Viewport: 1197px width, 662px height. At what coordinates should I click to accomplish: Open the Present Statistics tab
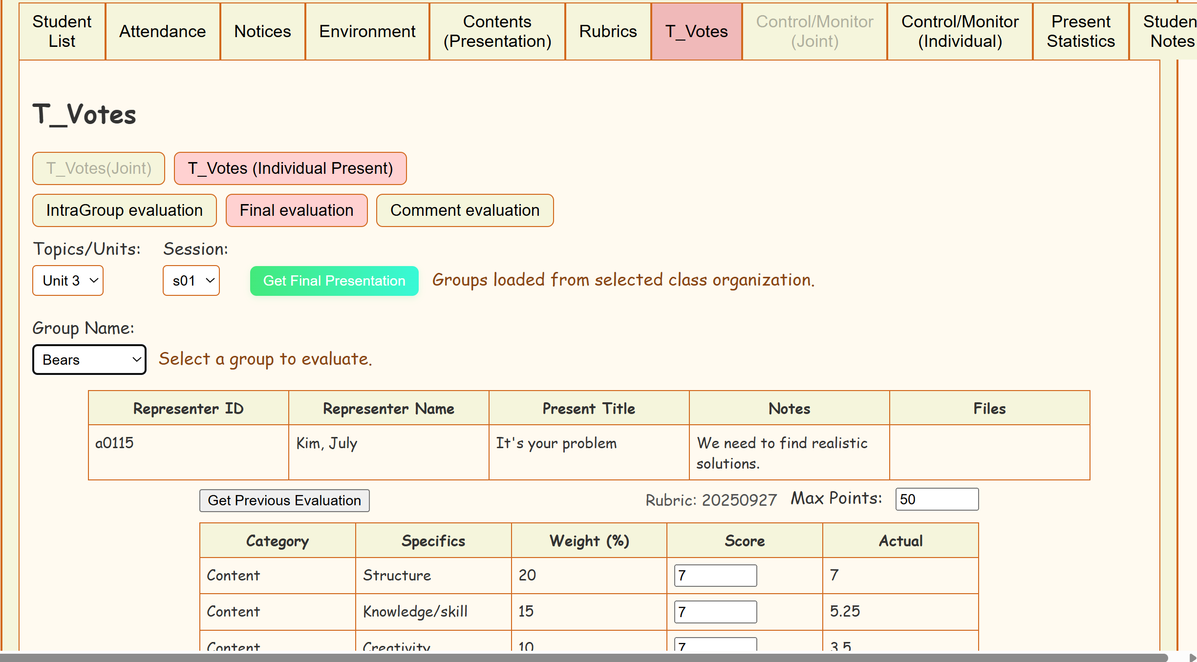click(x=1080, y=31)
